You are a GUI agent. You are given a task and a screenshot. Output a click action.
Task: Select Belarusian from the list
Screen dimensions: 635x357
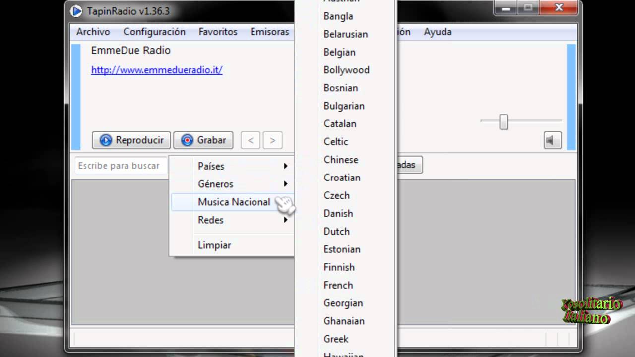[345, 34]
